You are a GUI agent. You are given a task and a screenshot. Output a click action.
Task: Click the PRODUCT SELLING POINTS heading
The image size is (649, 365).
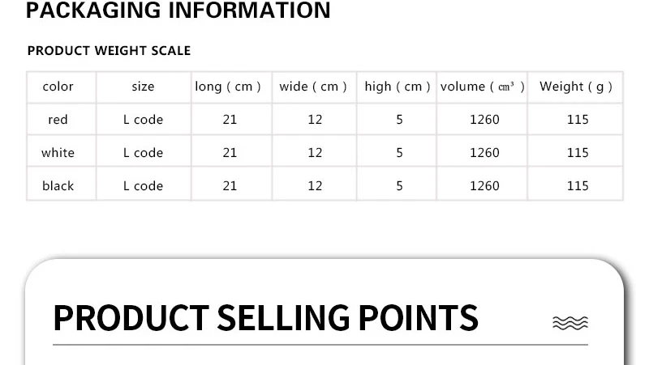tap(266, 318)
